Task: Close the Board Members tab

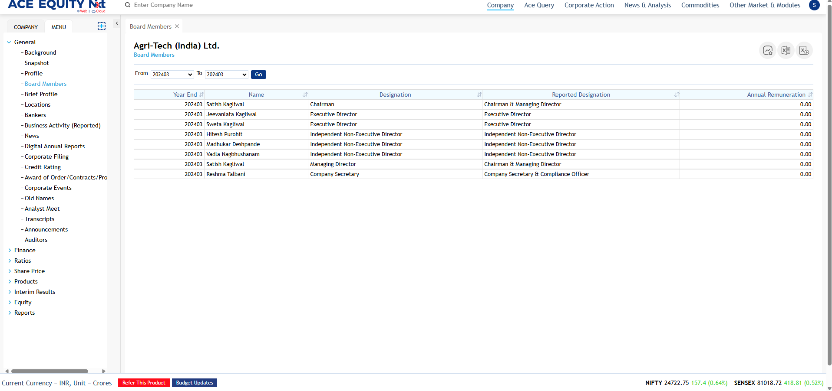Action: point(177,26)
